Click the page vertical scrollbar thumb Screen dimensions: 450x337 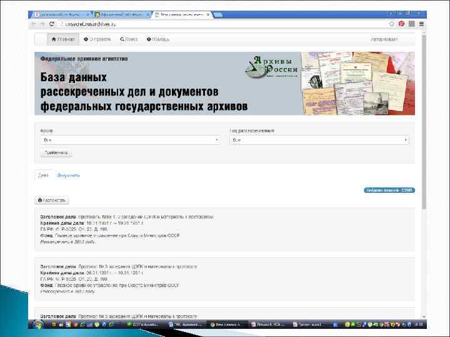click(424, 122)
